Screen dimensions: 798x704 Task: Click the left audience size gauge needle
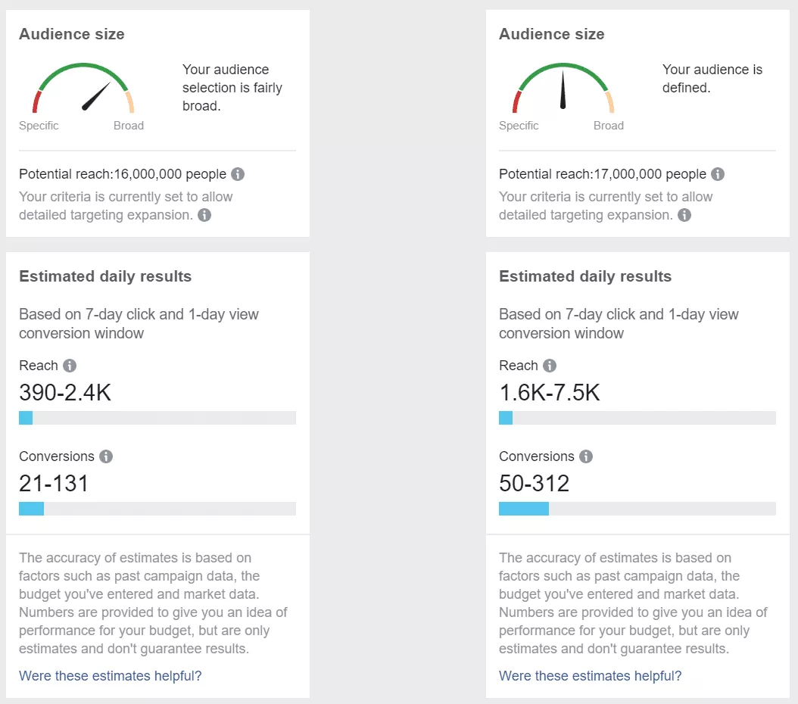(97, 96)
